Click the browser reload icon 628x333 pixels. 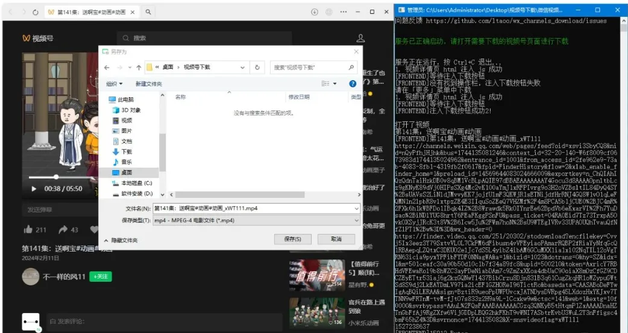pos(35,13)
